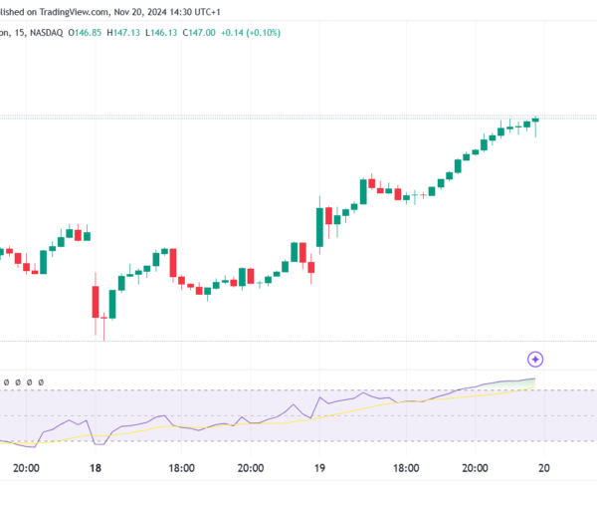Click the 18 date label on the time axis
This screenshot has width=597, height=507.
(x=96, y=468)
